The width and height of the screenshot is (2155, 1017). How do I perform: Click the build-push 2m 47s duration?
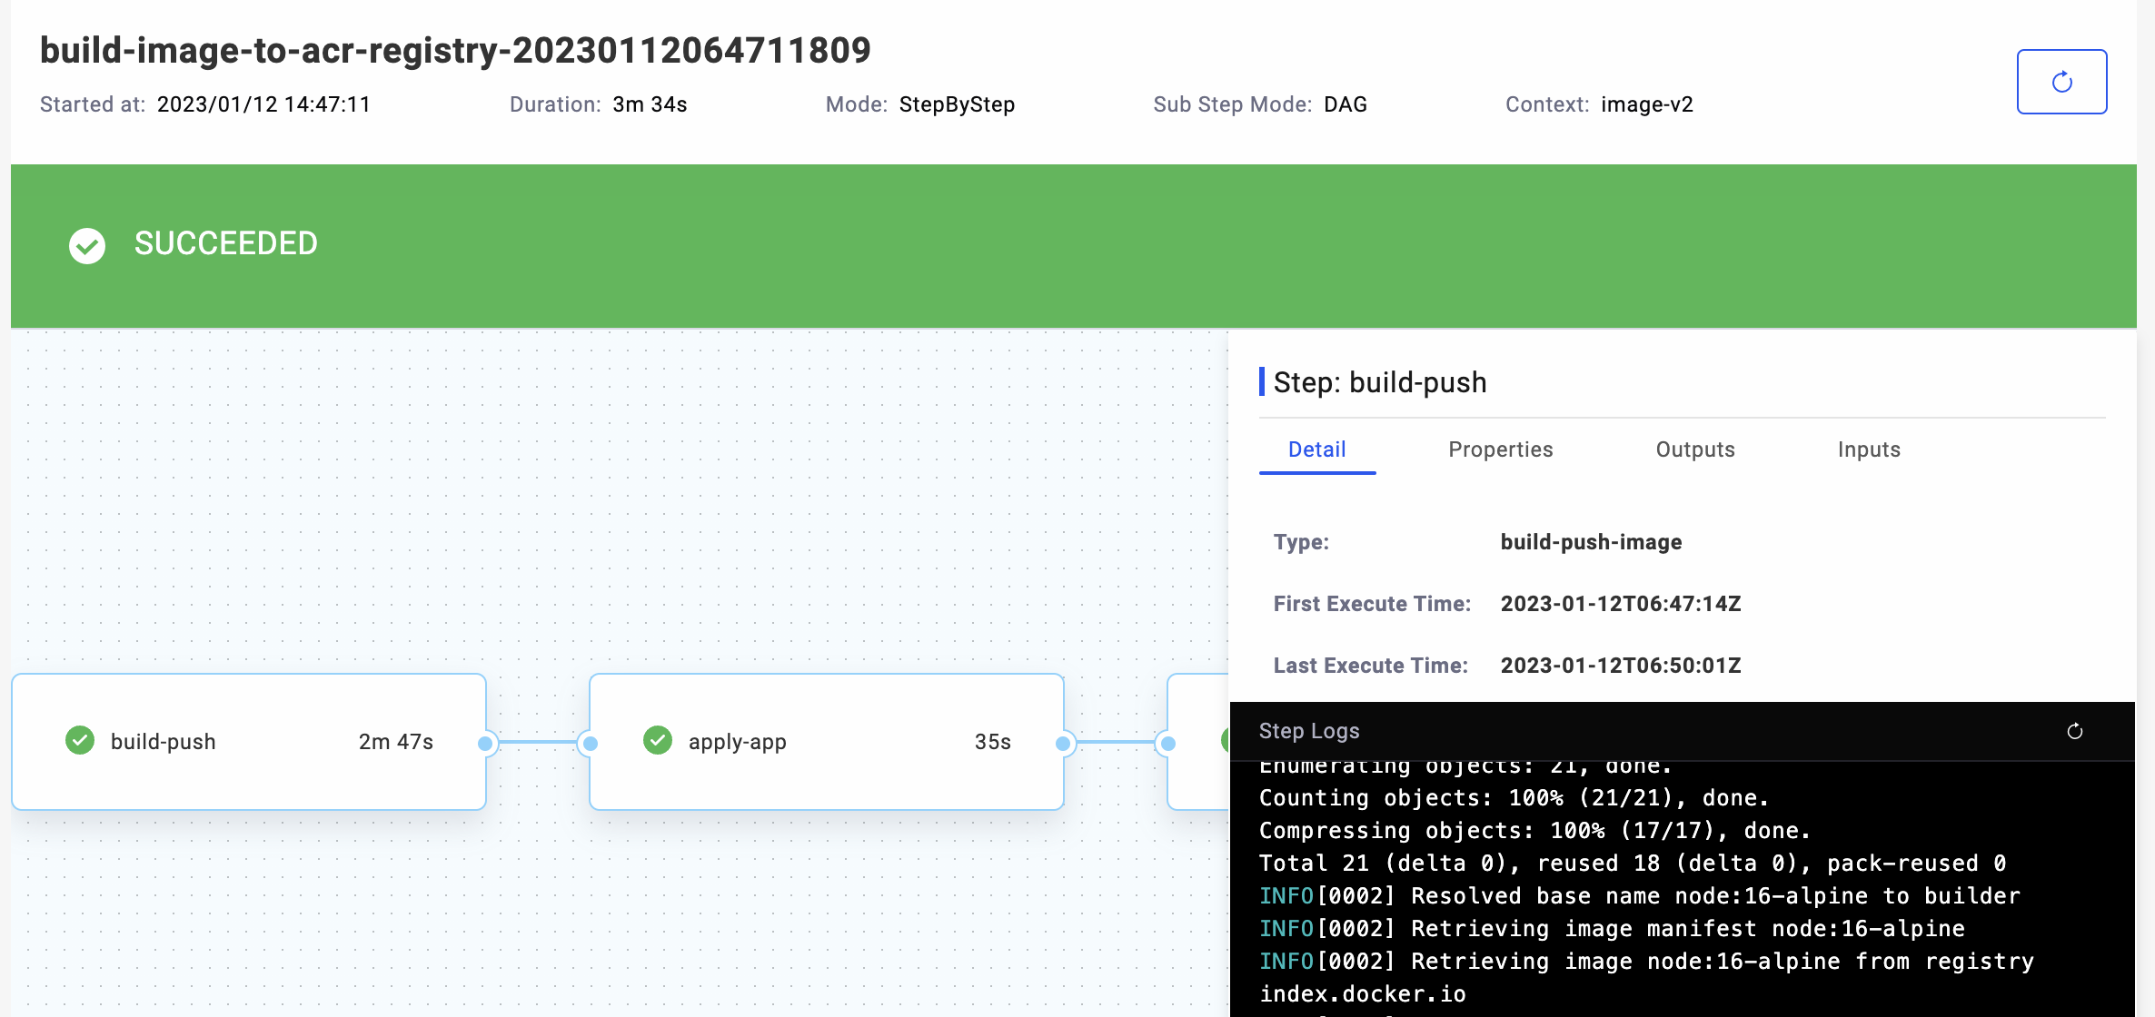395,742
